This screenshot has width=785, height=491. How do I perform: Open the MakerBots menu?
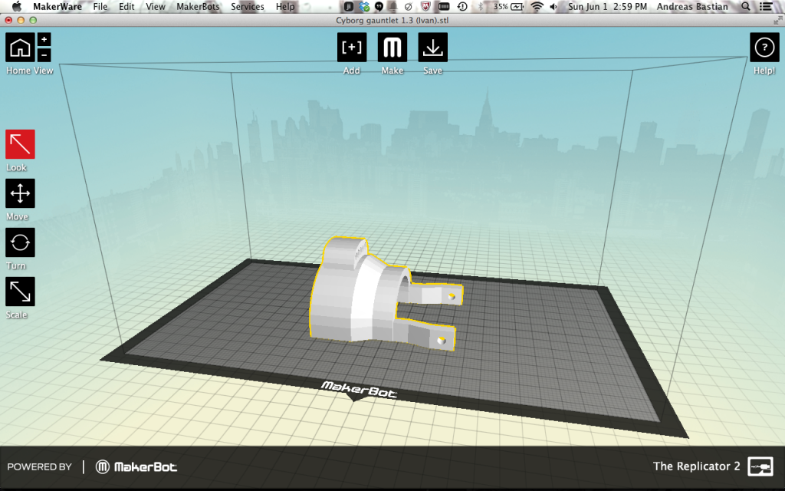pos(198,7)
